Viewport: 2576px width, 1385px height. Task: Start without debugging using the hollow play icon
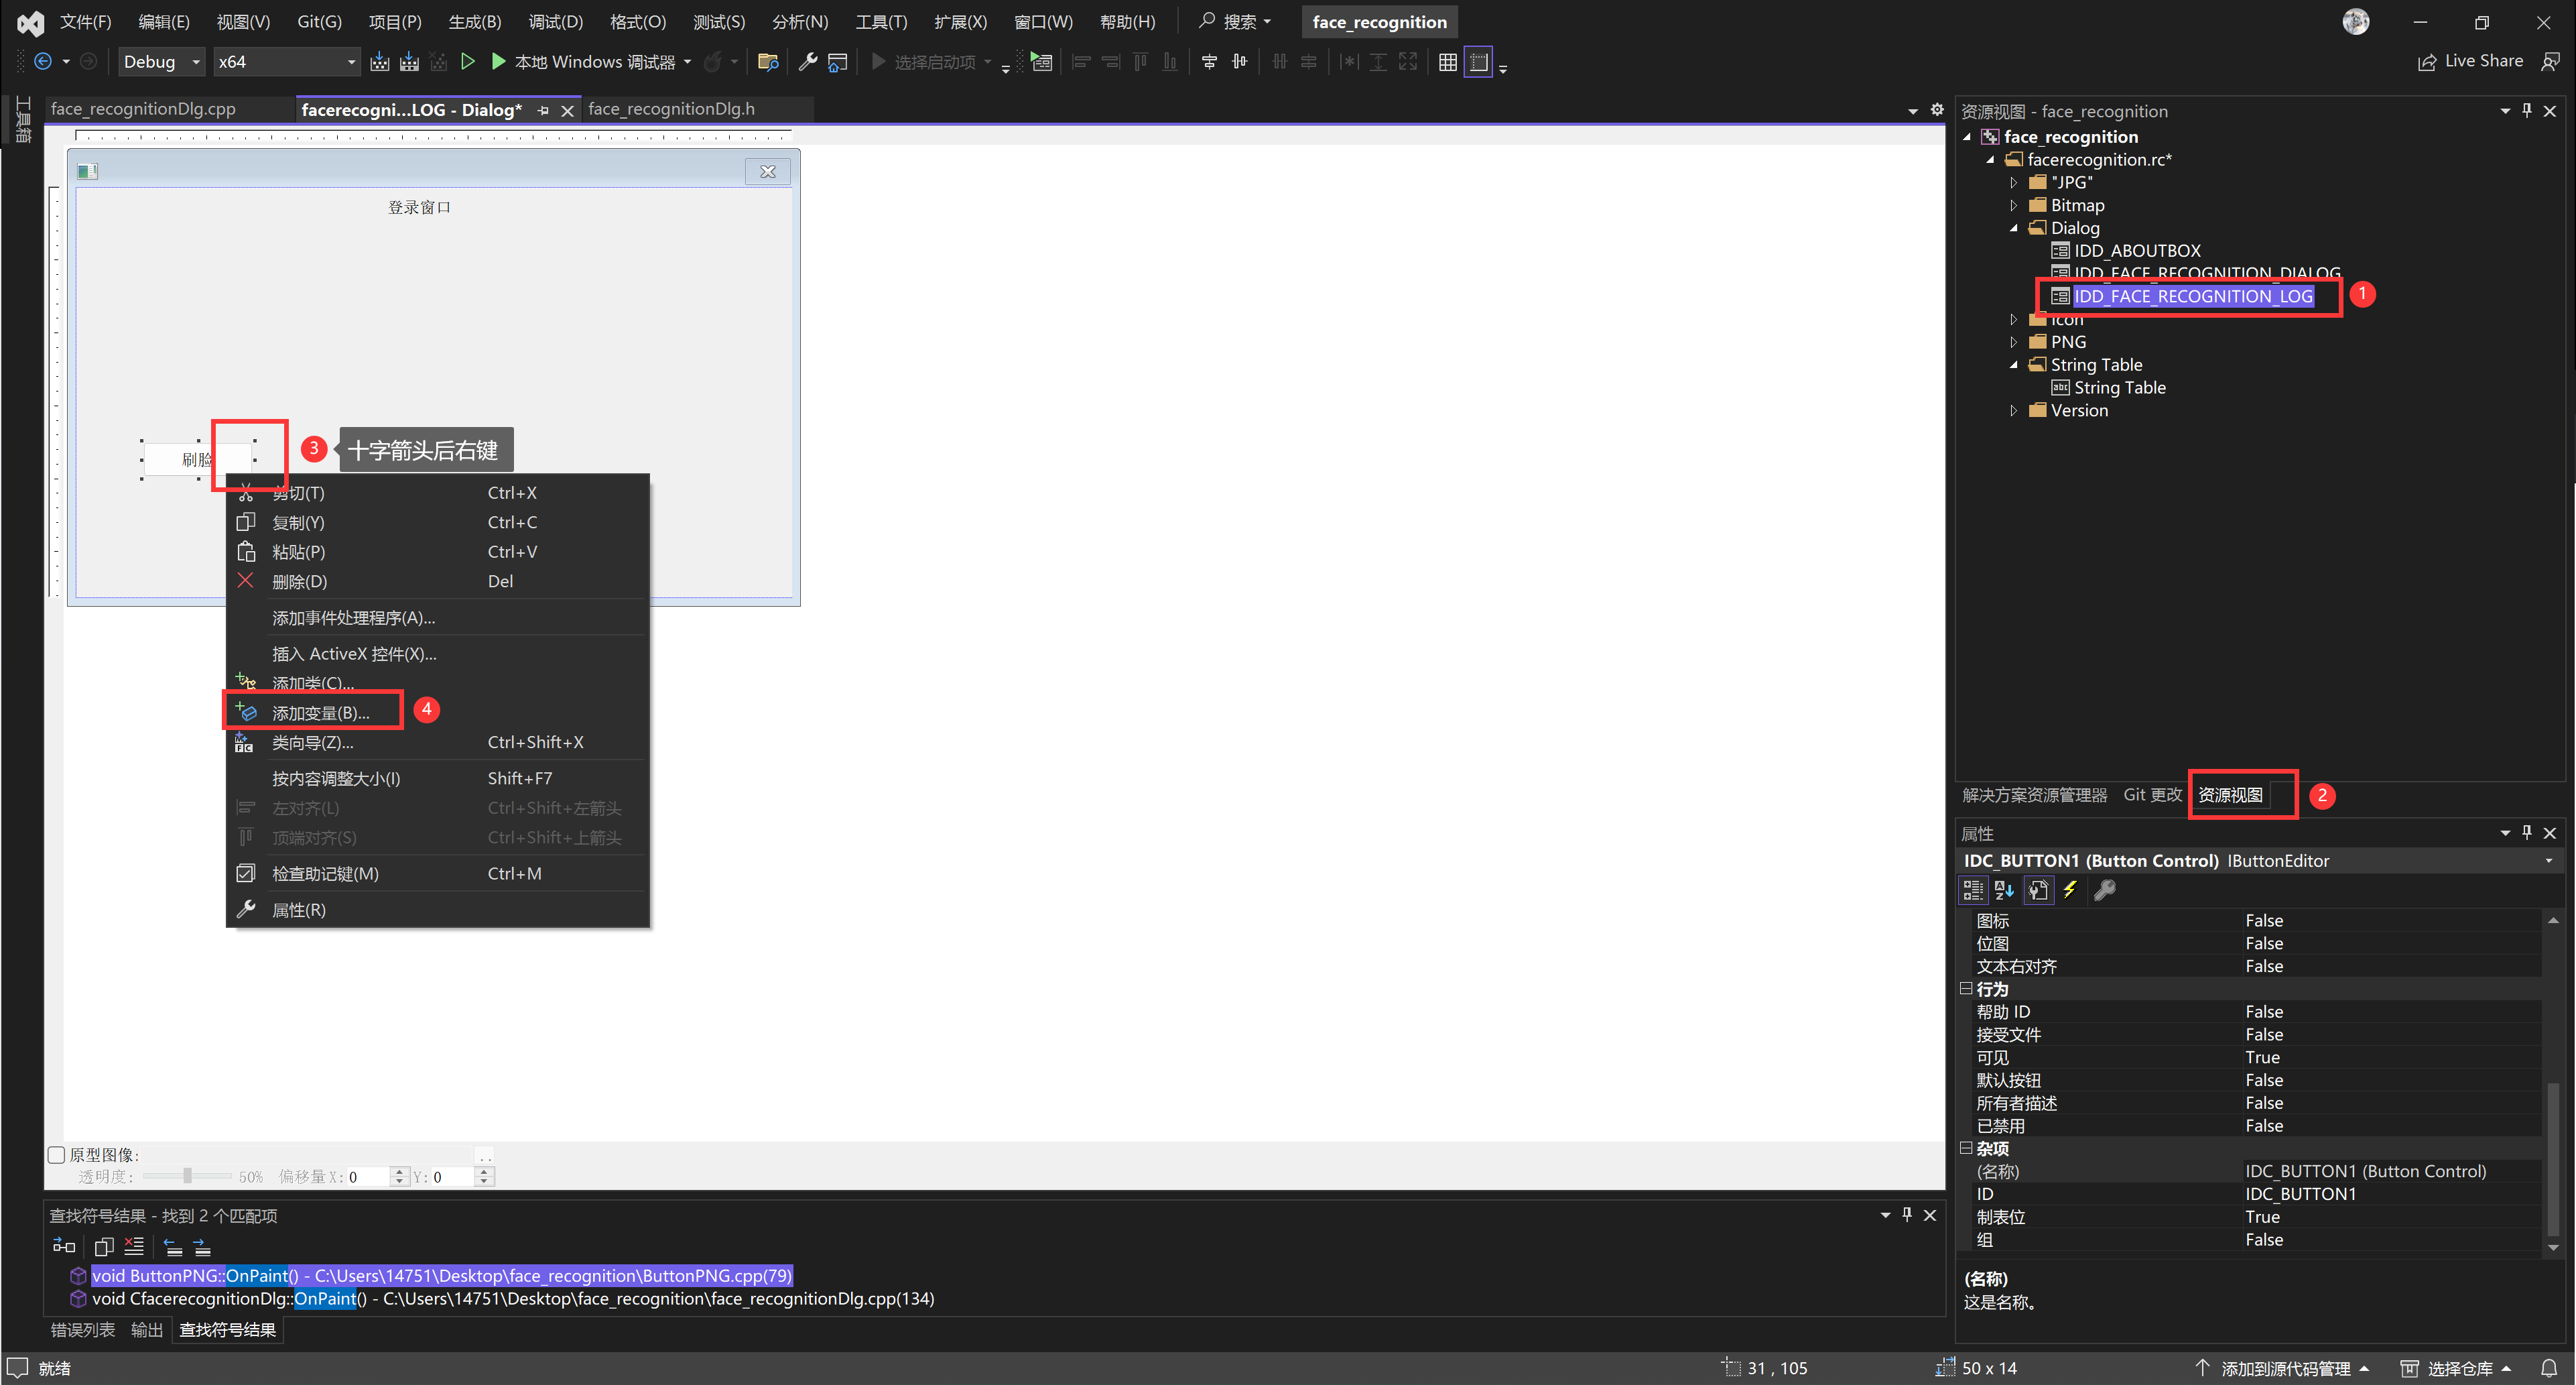467,62
